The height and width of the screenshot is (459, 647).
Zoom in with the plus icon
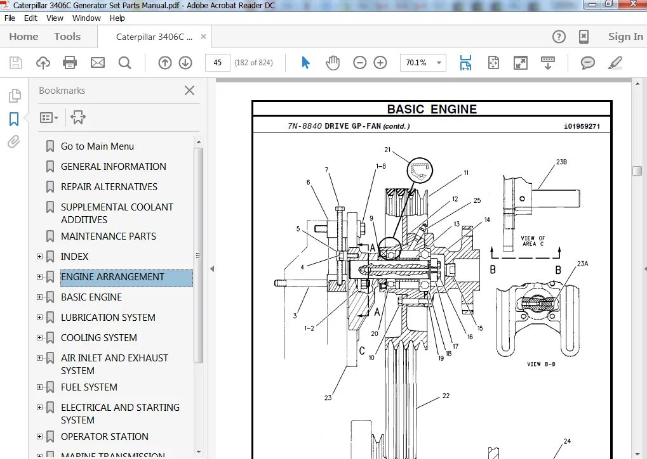380,63
